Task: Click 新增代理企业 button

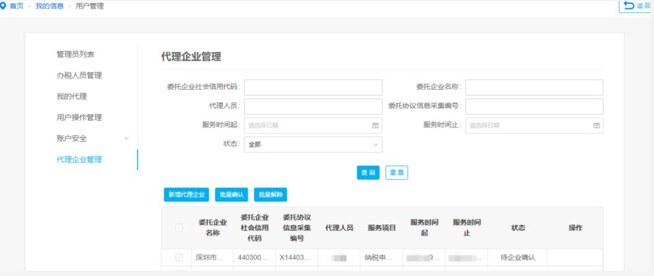Action: 187,194
